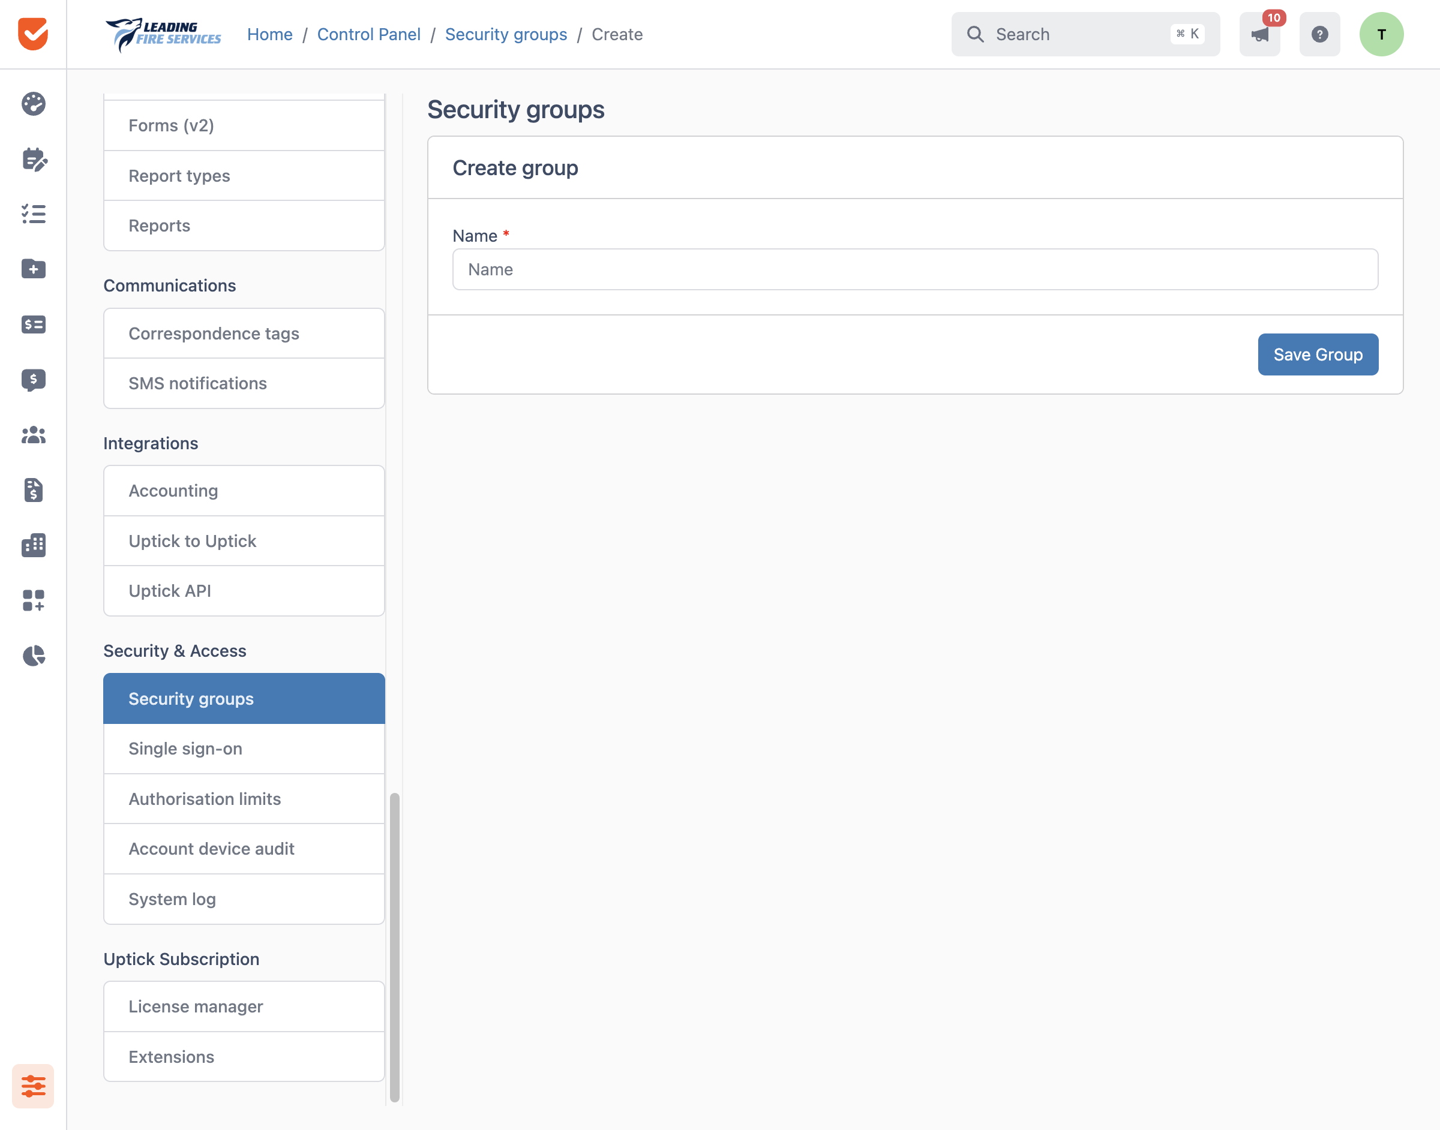Click the control panel sliders icon
The width and height of the screenshot is (1440, 1130).
coord(33,1086)
